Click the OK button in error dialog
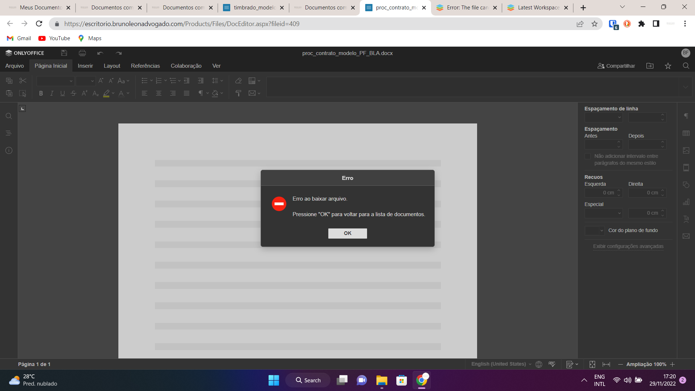Screen dimensions: 695x391 click(347, 233)
